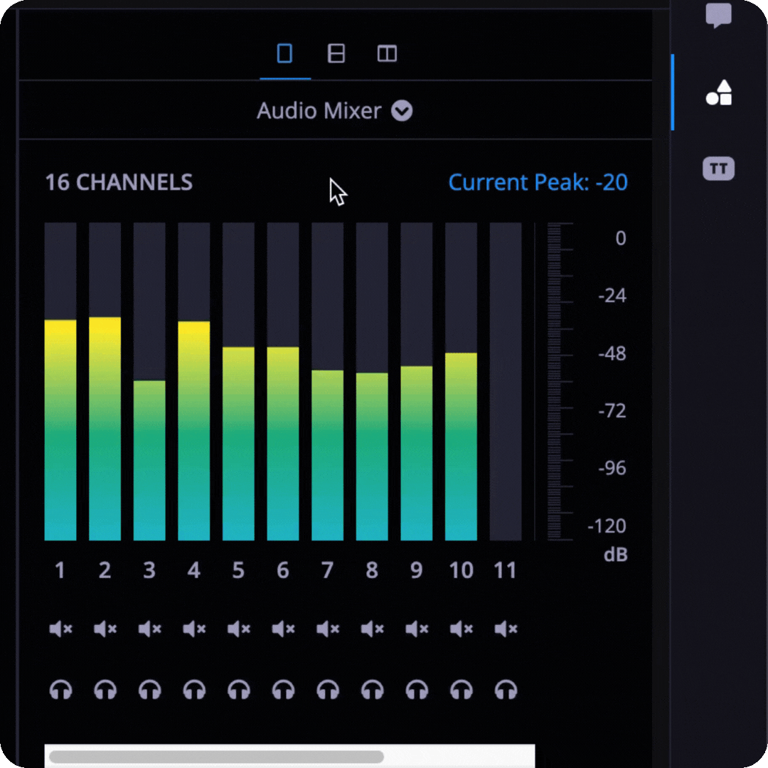The height and width of the screenshot is (768, 768).
Task: Mute channel 9
Action: pos(417,629)
